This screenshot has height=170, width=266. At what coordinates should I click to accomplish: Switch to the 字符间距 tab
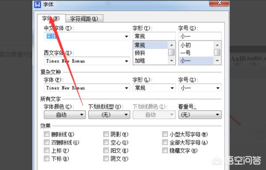[x=84, y=19]
